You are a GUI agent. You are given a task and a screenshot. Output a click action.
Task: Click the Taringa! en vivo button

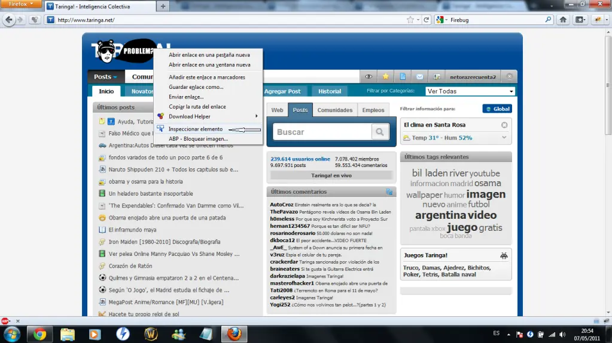pos(331,175)
